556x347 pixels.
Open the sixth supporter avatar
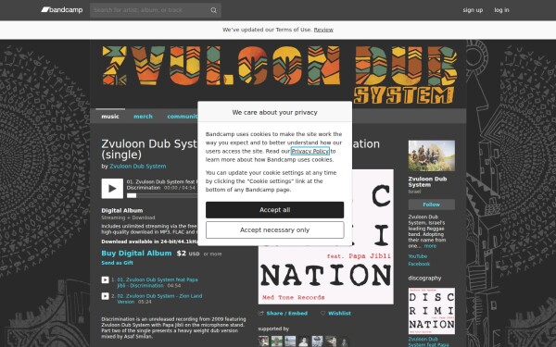click(331, 341)
